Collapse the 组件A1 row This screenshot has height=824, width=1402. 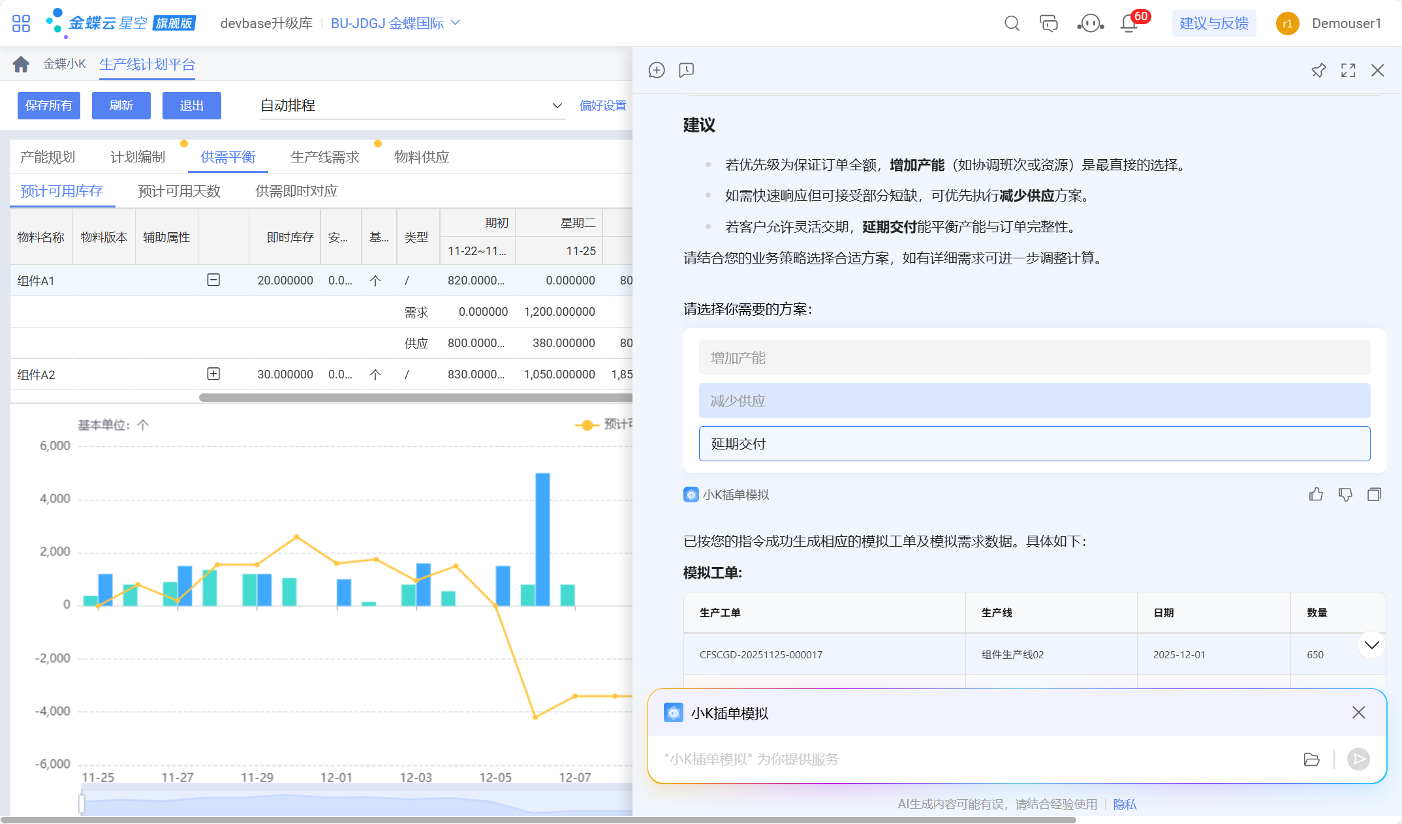point(213,280)
